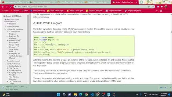Open a new browser tab
This screenshot has width=172, height=97.
[x=141, y=2]
